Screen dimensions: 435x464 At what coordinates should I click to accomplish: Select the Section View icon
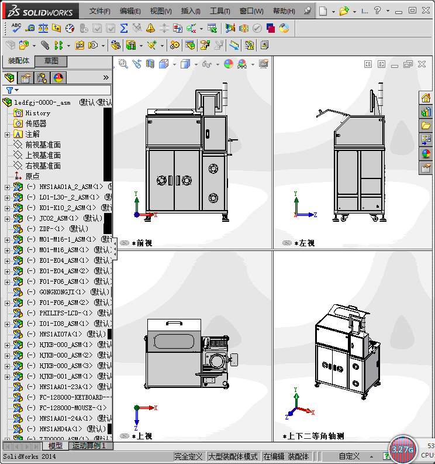pyautogui.click(x=150, y=64)
